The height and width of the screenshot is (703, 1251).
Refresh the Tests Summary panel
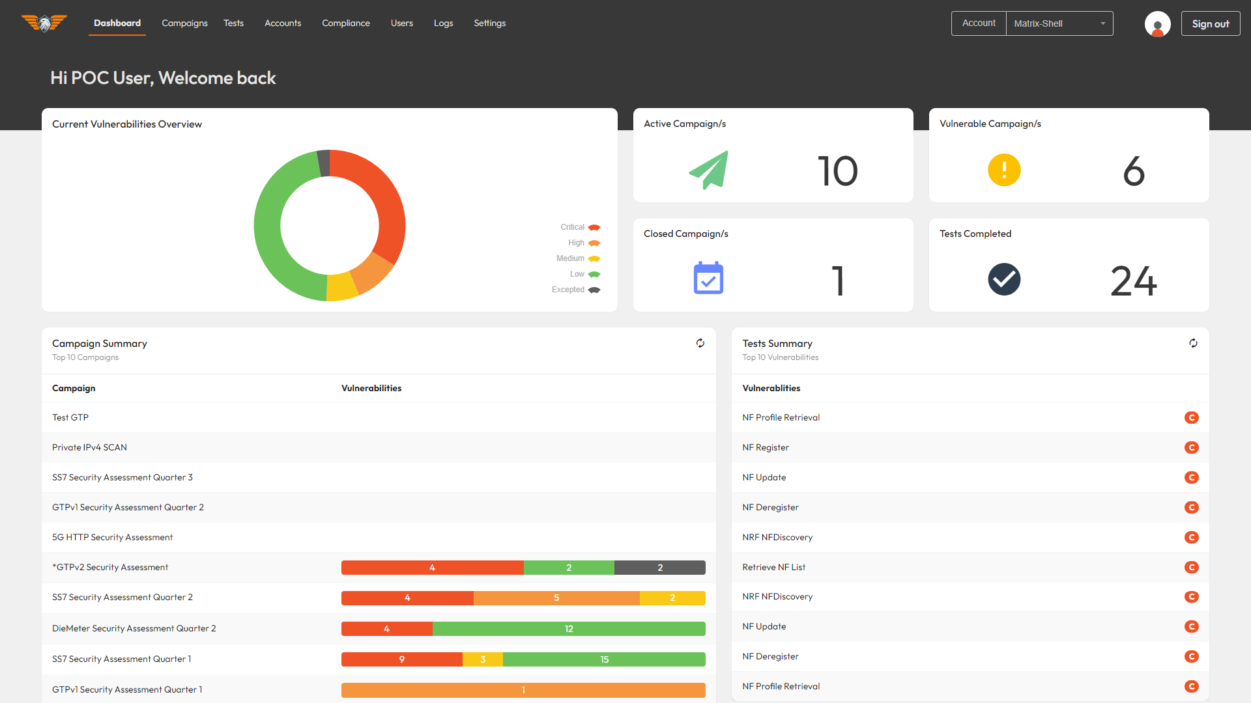[x=1193, y=343]
